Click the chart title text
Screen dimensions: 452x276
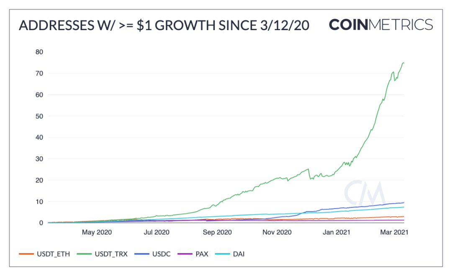[164, 26]
